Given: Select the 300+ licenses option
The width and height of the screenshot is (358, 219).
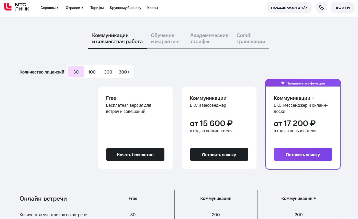Looking at the screenshot, I should pos(124,72).
